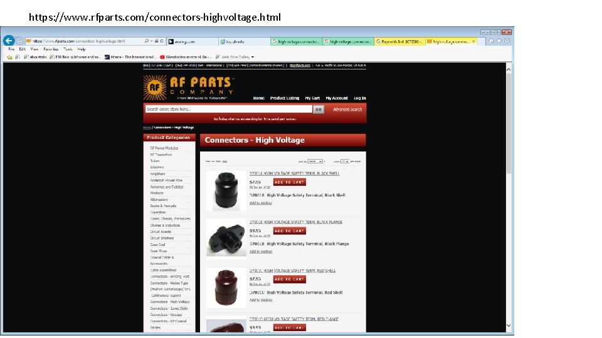Click the Home link in site navigation
602x338 pixels.
259,98
